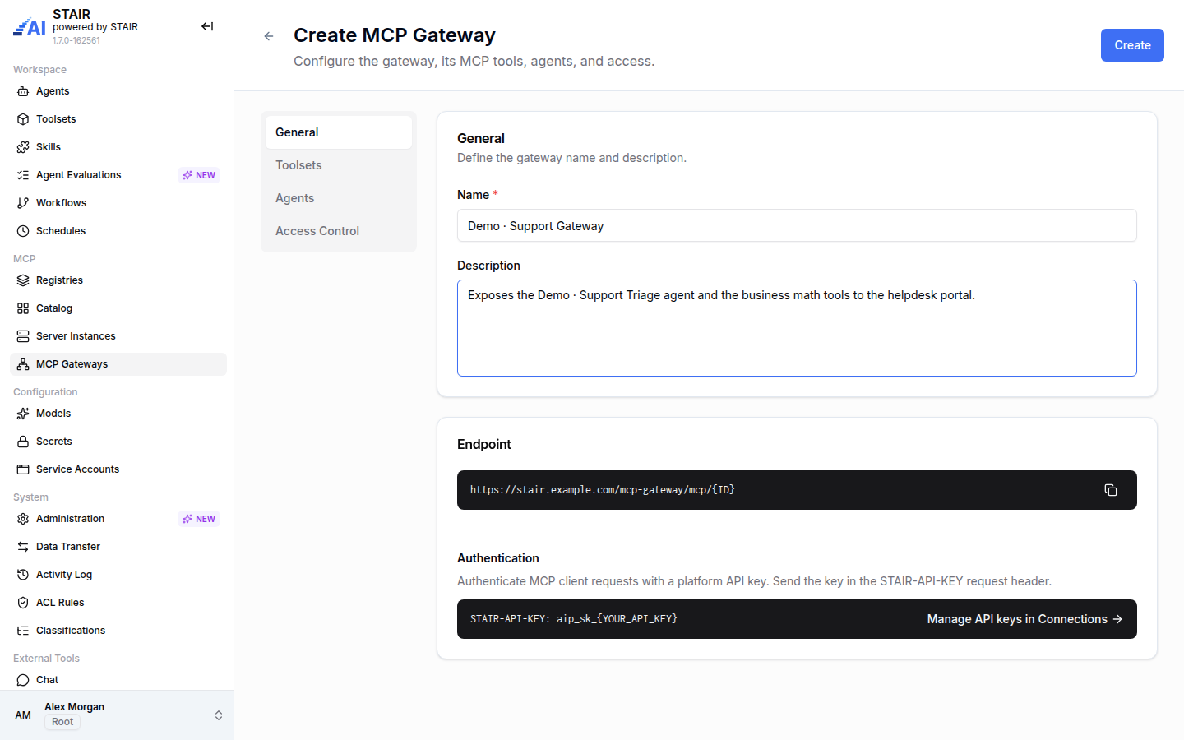Open Classifications in the sidebar
1184x740 pixels.
[x=118, y=631]
